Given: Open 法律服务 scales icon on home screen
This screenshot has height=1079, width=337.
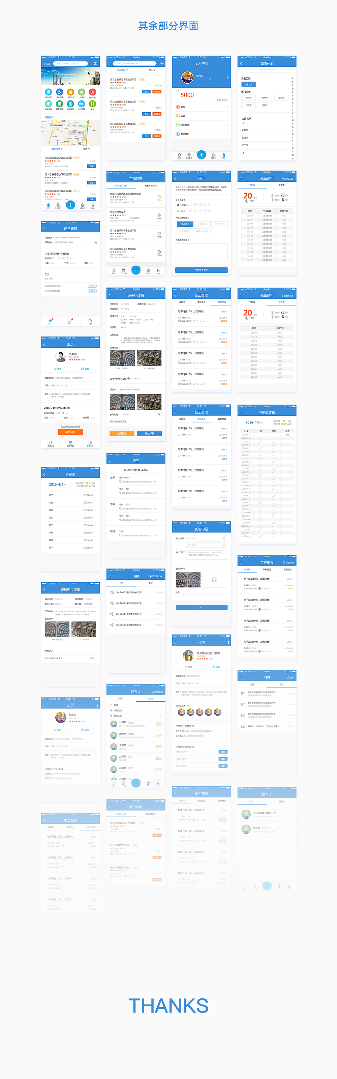Looking at the screenshot, I should [70, 104].
